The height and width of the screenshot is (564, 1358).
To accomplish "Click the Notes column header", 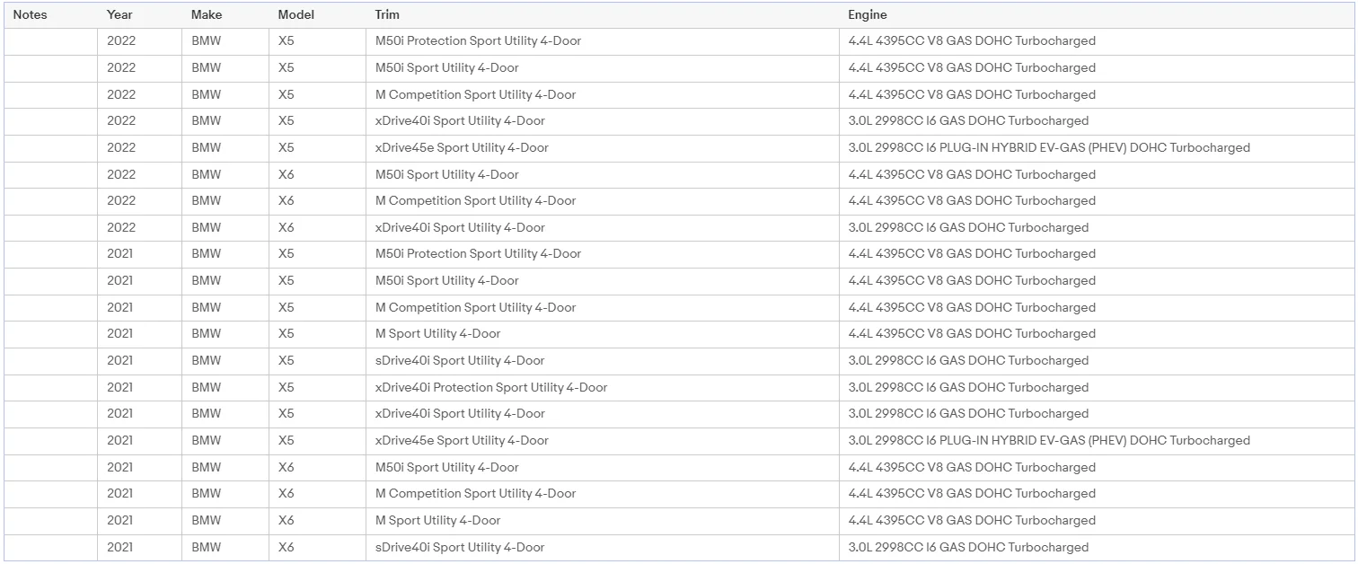I will coord(50,15).
